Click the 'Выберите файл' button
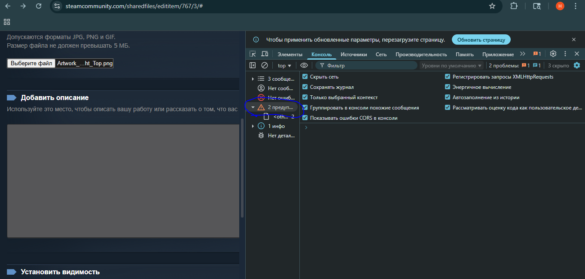This screenshot has height=279, width=585. (x=31, y=64)
